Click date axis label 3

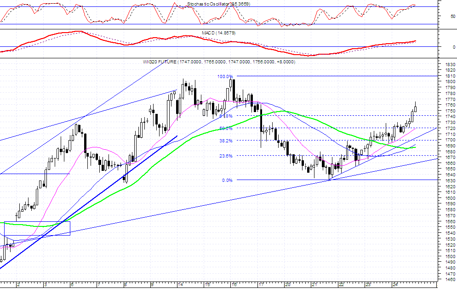tap(45, 285)
